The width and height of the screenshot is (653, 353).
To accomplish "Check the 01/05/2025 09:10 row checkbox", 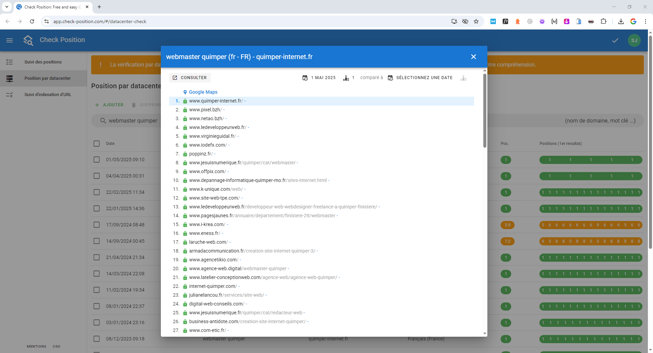I will point(97,160).
